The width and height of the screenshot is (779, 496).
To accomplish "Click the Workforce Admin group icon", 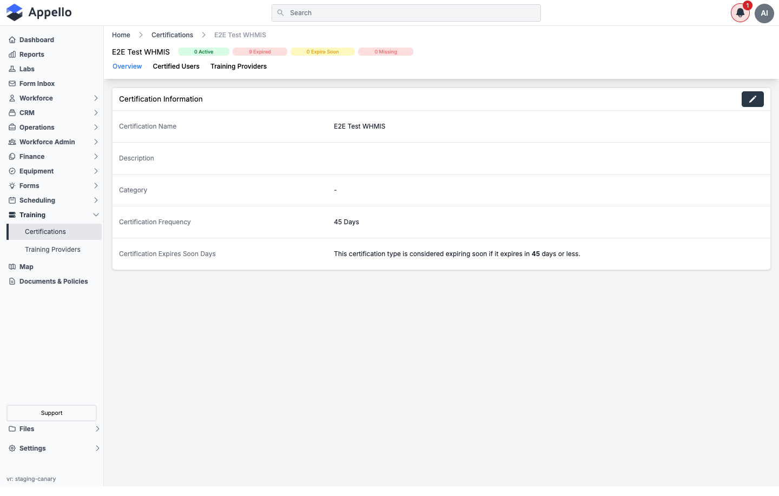I will pos(12,142).
